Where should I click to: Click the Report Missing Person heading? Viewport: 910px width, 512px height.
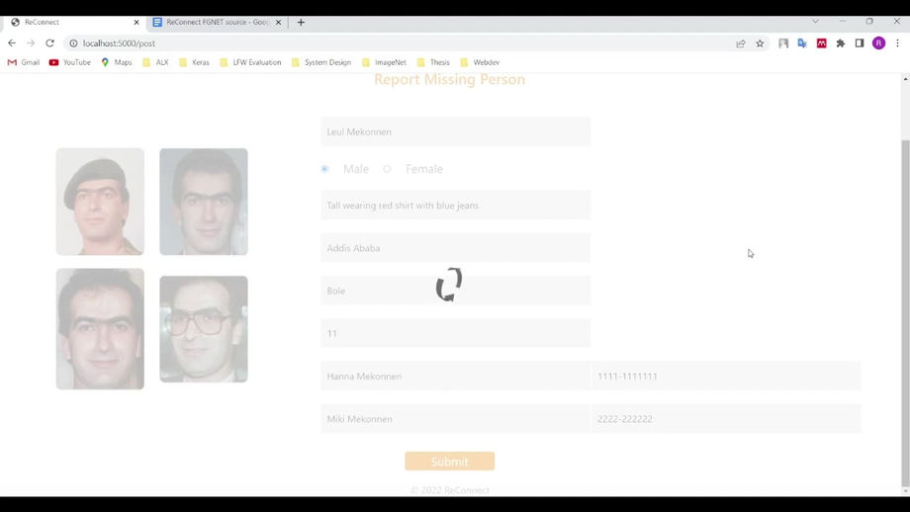pyautogui.click(x=450, y=79)
